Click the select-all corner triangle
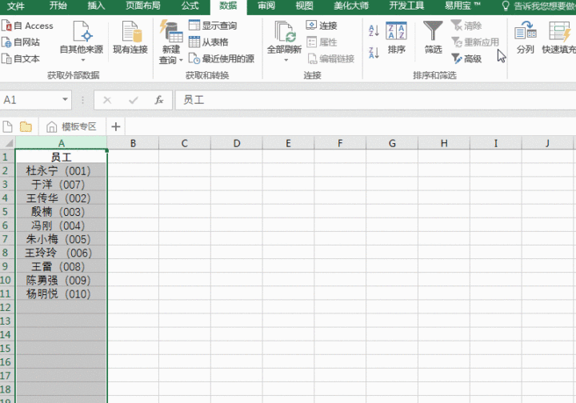 click(x=8, y=143)
